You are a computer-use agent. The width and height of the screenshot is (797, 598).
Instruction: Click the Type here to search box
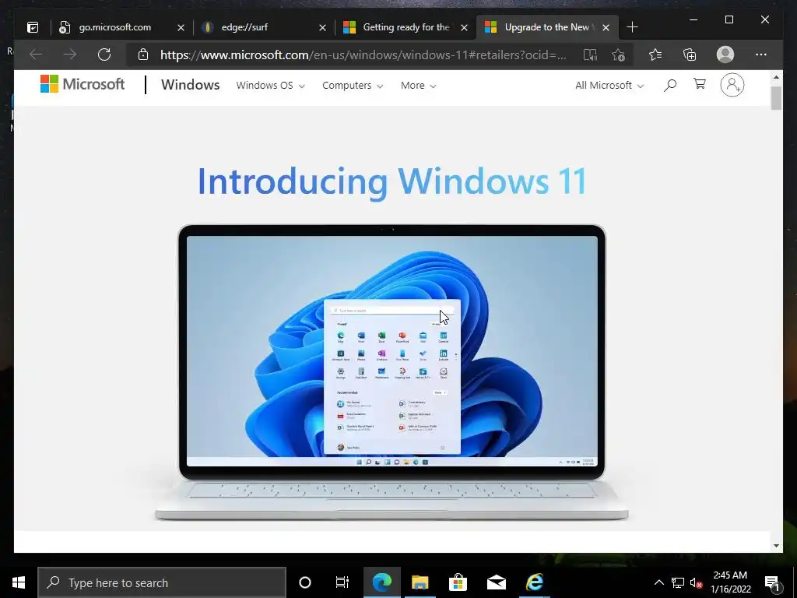coord(162,582)
